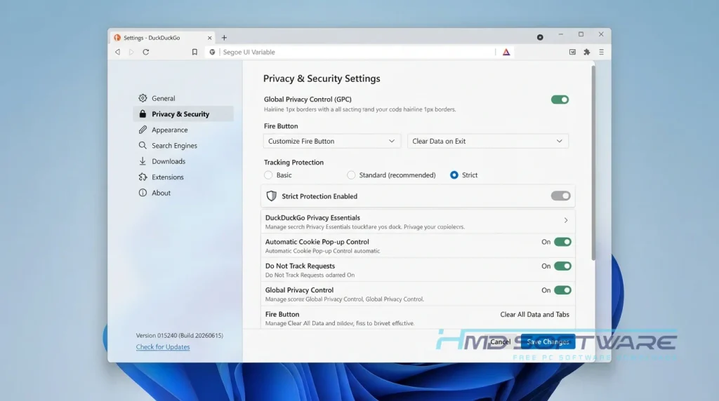The height and width of the screenshot is (401, 719).
Task: Toggle the lower Global Privacy Control switch
Action: coord(562,290)
